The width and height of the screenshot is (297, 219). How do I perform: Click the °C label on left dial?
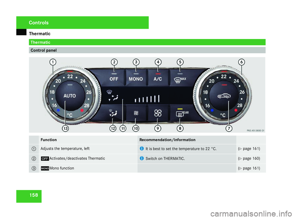(70, 115)
